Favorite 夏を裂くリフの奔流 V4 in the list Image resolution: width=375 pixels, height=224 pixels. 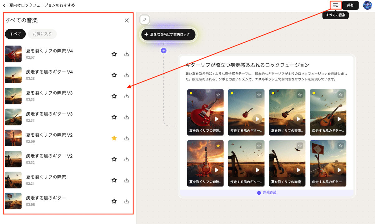(114, 54)
